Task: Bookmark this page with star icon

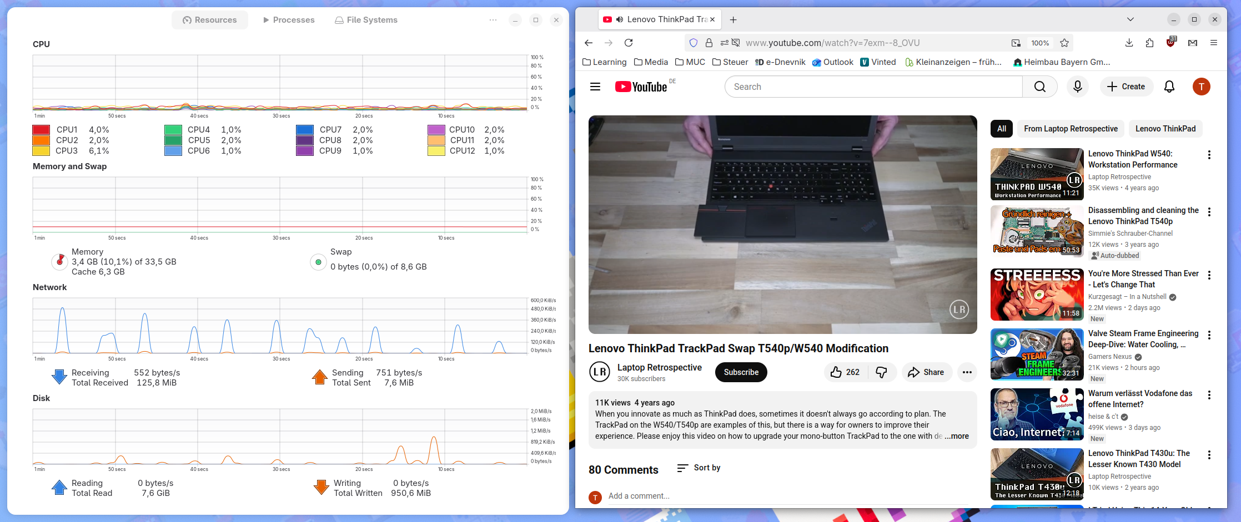Action: pos(1064,43)
